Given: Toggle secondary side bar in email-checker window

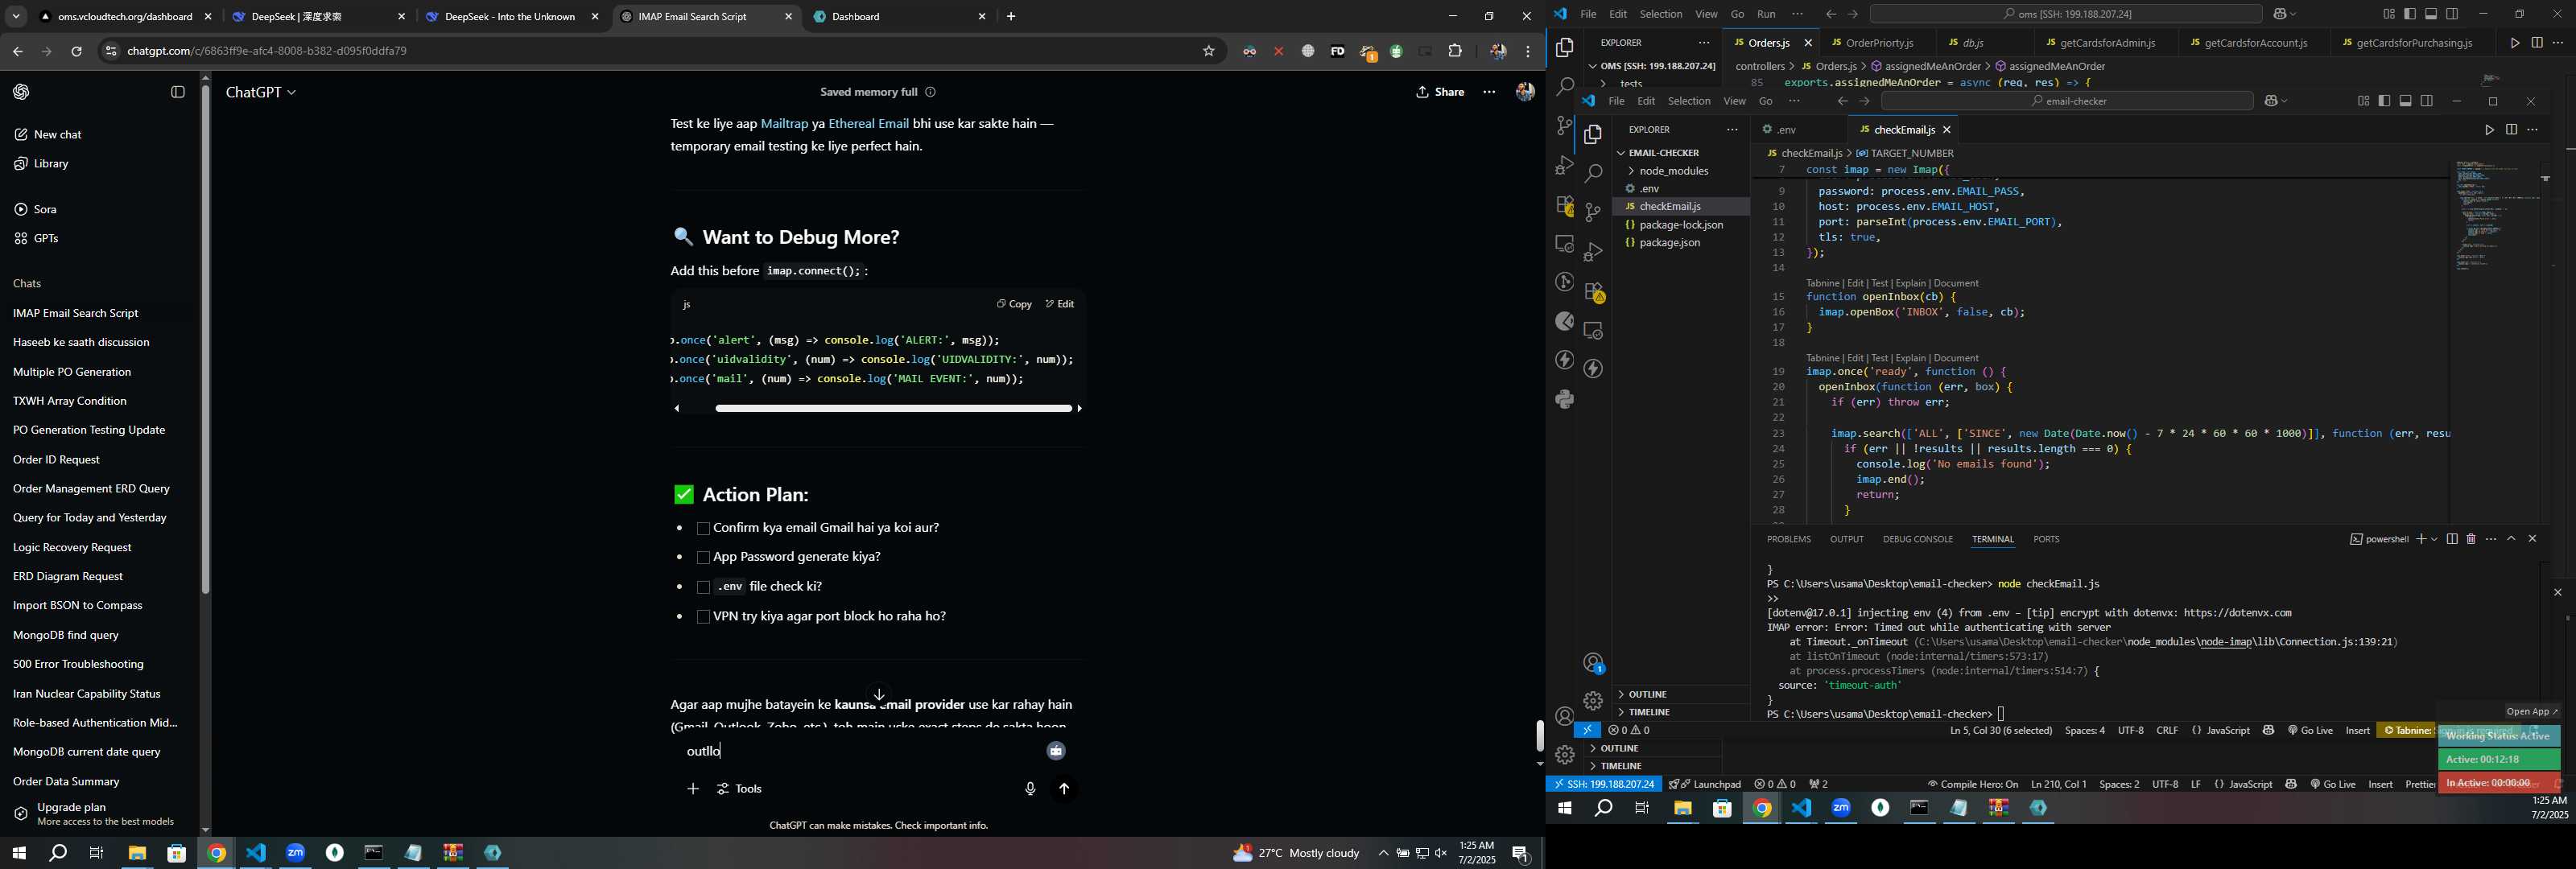Looking at the screenshot, I should point(2427,101).
